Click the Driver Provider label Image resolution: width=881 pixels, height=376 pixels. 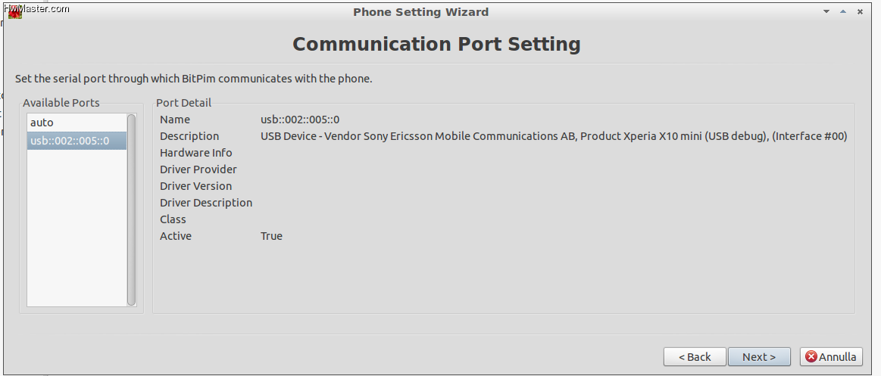coord(198,169)
